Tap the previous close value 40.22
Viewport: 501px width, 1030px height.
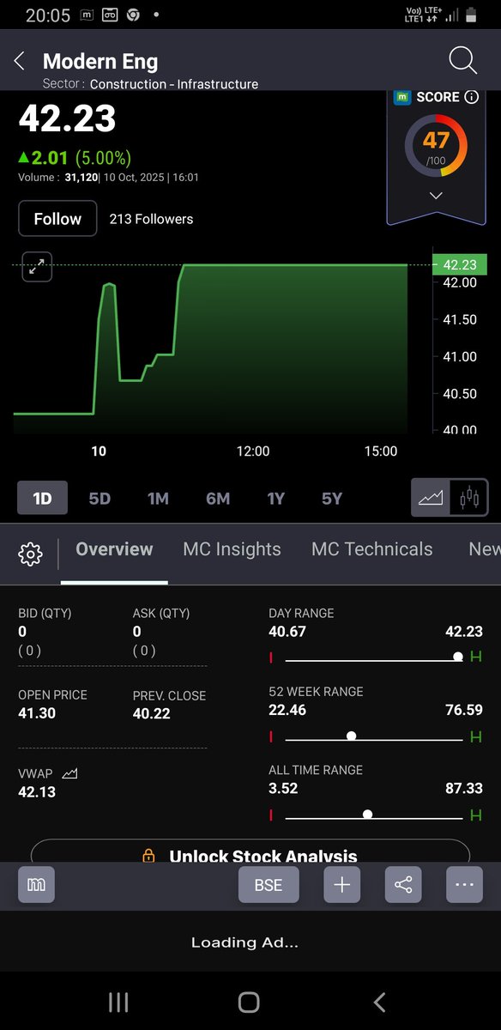pyautogui.click(x=152, y=713)
